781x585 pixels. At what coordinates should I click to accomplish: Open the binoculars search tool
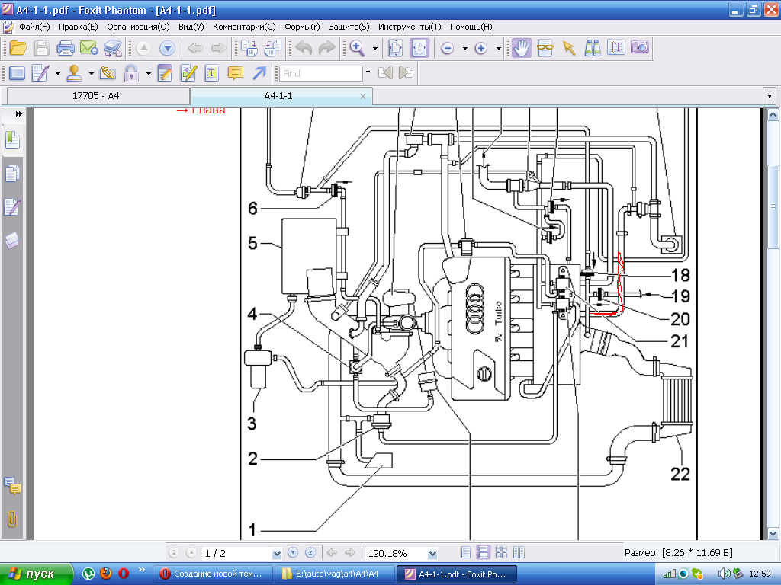(x=592, y=48)
